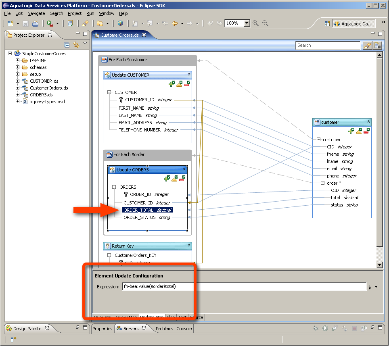Click Collapse All icon in Project Explorer
Image resolution: width=389 pixels, height=346 pixels.
[x=67, y=45]
